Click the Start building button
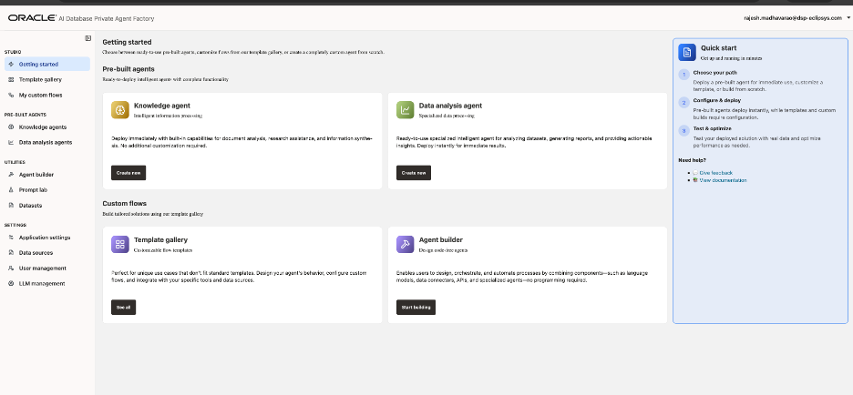Screen dimensions: 853x395 coord(416,308)
